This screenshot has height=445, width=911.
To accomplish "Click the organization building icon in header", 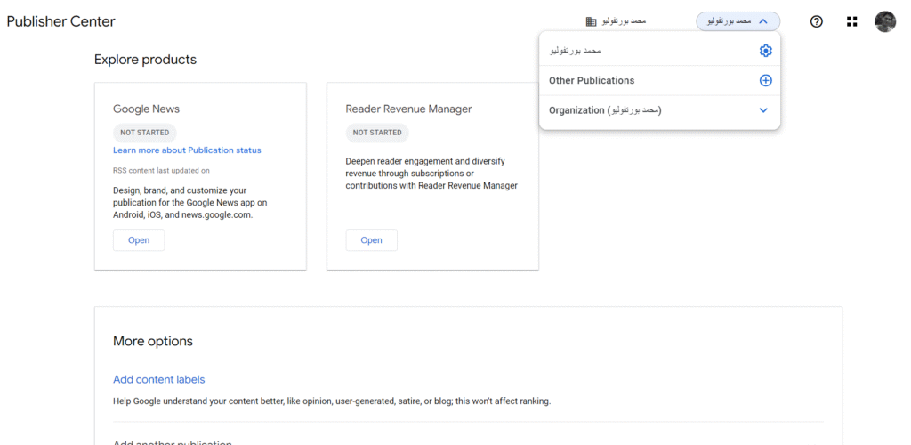I will (x=591, y=21).
